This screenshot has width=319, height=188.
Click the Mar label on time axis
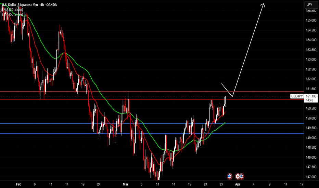[x=126, y=184]
